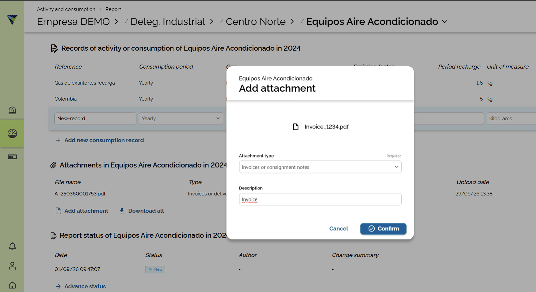Screen dimensions: 536x292
Task: Click the kilograms unit field
Action: [511, 119]
